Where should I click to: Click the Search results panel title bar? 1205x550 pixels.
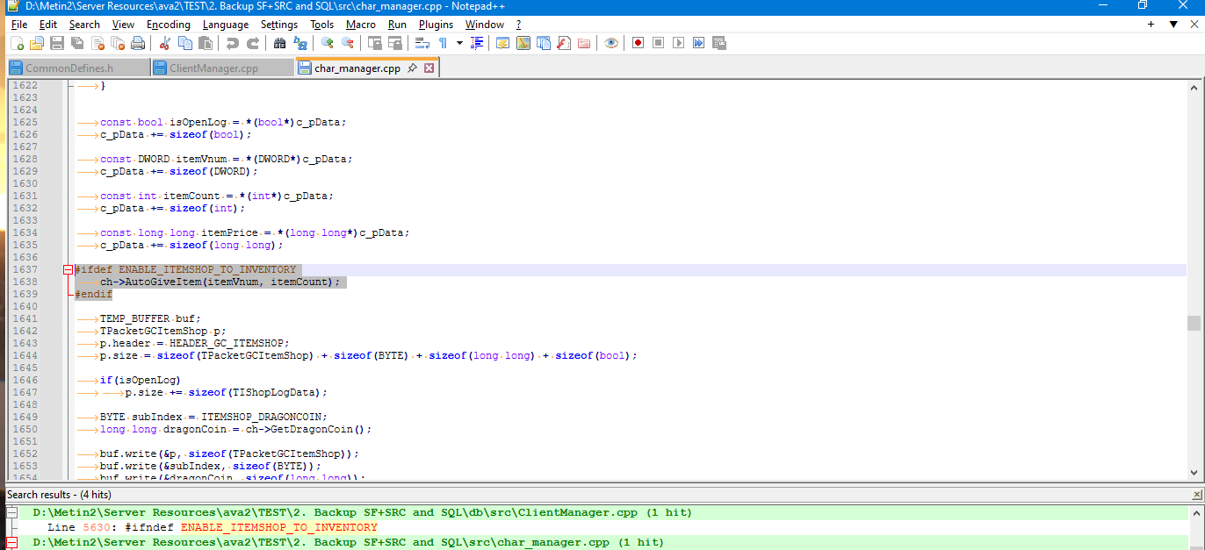click(x=597, y=495)
